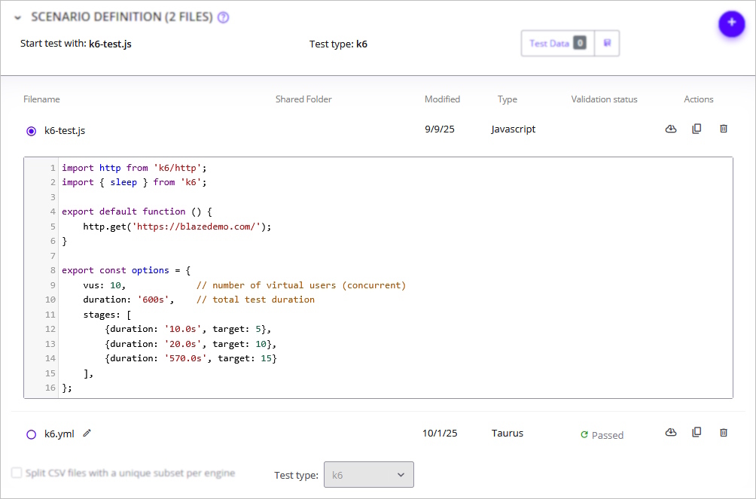Download the k6.yml file

tap(671, 433)
